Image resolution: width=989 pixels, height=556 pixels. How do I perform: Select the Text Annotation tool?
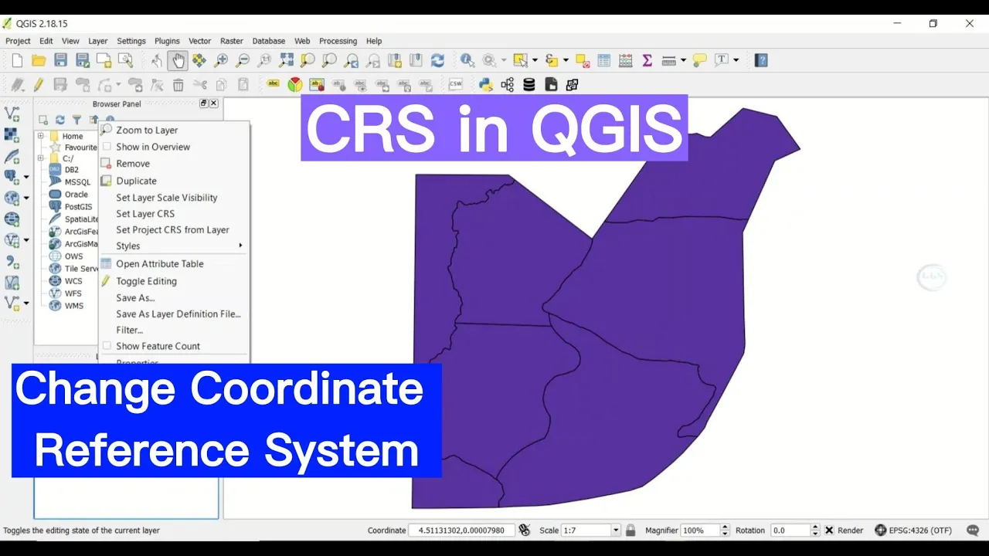[722, 60]
